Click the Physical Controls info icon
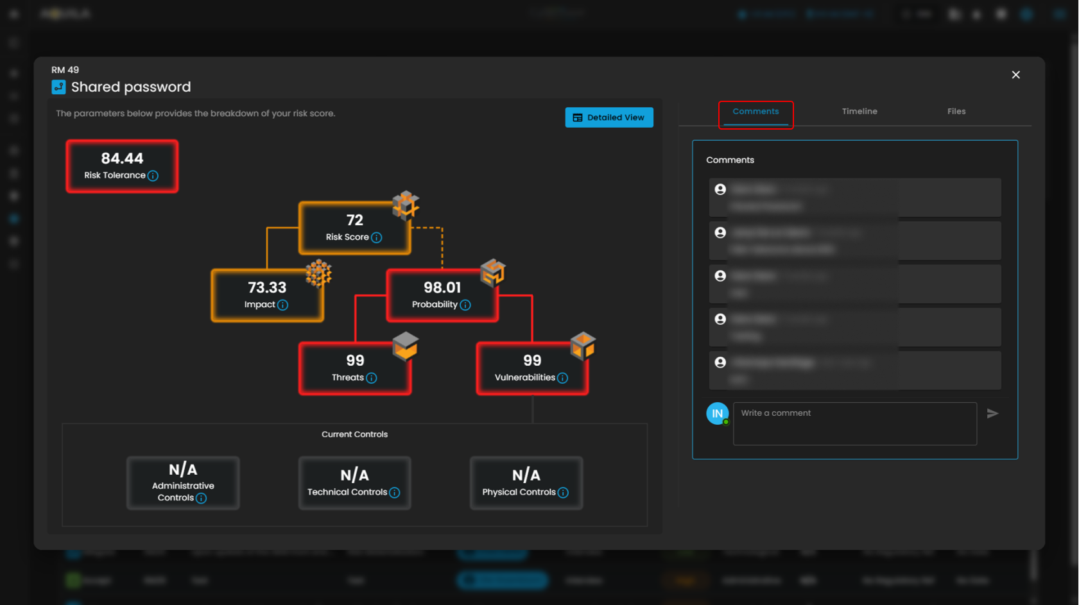 [563, 493]
